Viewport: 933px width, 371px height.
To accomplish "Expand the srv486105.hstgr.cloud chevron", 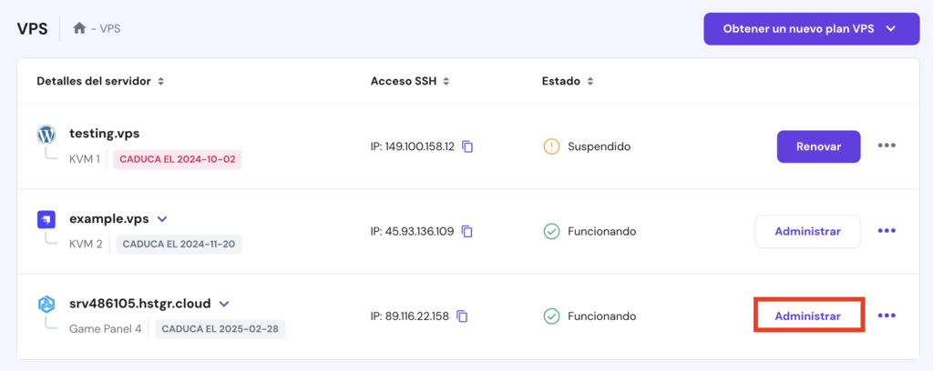I will click(224, 304).
